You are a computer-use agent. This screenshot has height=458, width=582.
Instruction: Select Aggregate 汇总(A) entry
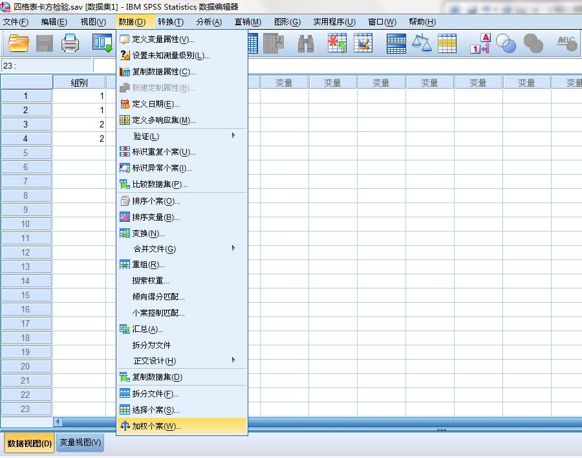182,329
